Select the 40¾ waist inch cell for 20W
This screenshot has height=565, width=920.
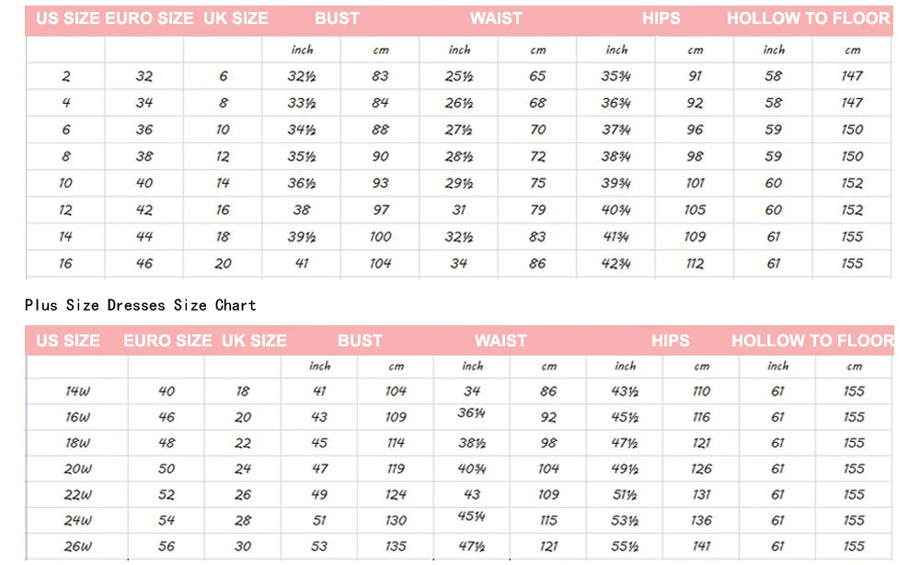[x=472, y=469]
